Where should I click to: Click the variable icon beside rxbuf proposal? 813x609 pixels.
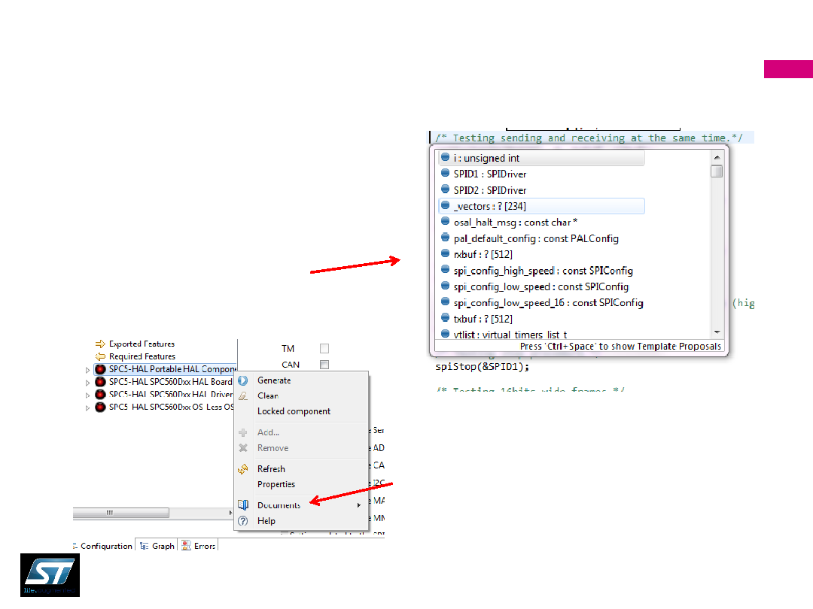point(445,253)
